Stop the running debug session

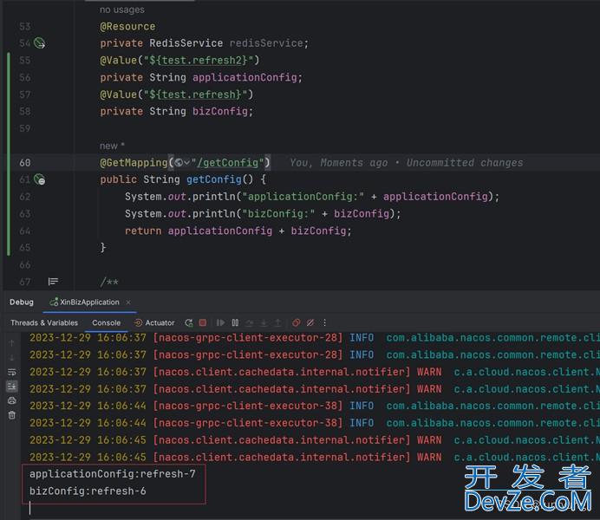pos(203,322)
